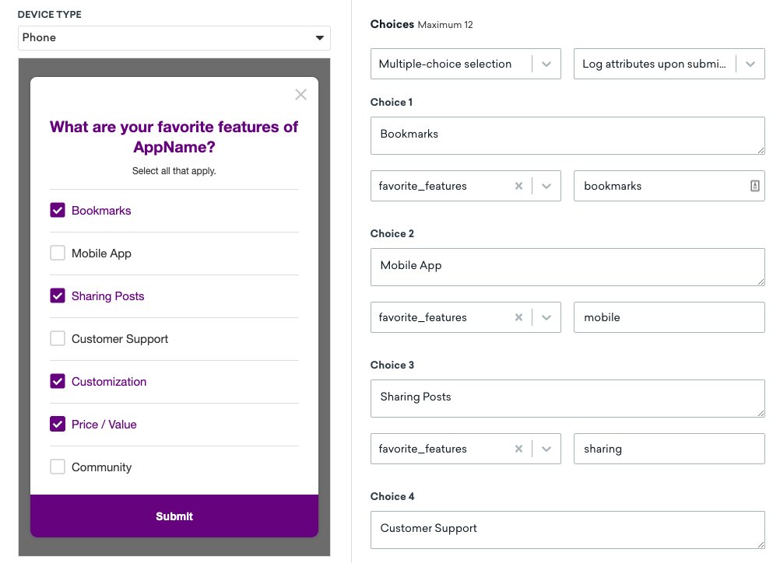Click the Choice 2 mobile value field
The width and height of the screenshot is (780, 563).
(x=669, y=318)
